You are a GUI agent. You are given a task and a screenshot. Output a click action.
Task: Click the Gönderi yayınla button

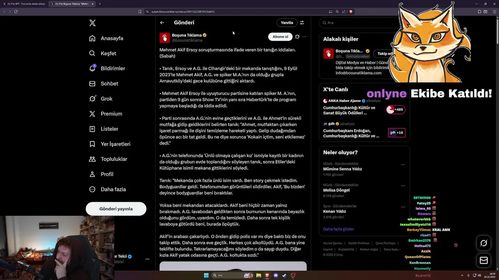tap(116, 209)
